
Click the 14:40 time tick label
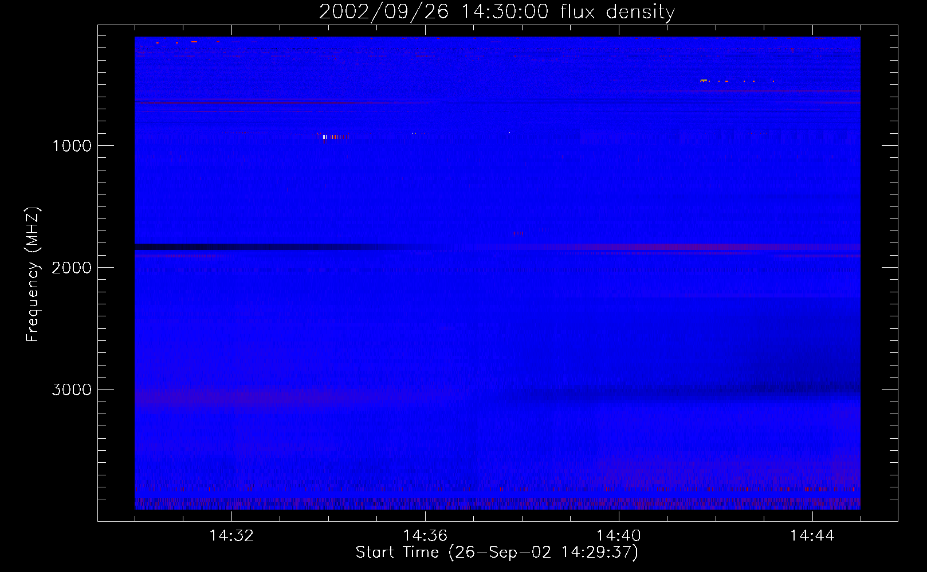coord(619,536)
